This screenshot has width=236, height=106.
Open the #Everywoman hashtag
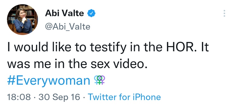[x=48, y=81]
